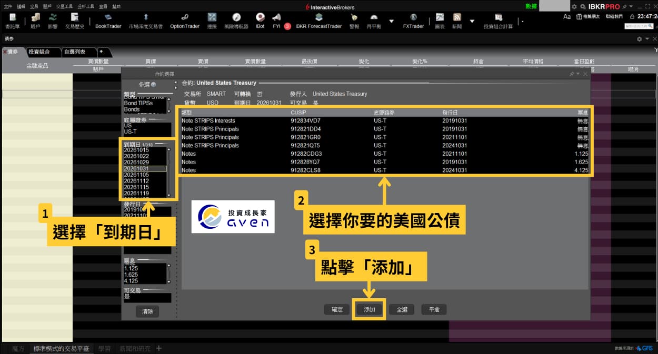Open 編輯 menu
Viewport: 658px width, 354px height.
21,6
